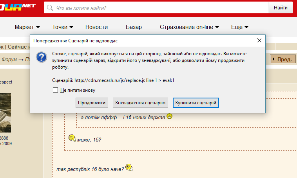Click the smiley after "16 нових держав"
Image resolution: width=297 pixels, height=178 pixels.
click(x=169, y=116)
